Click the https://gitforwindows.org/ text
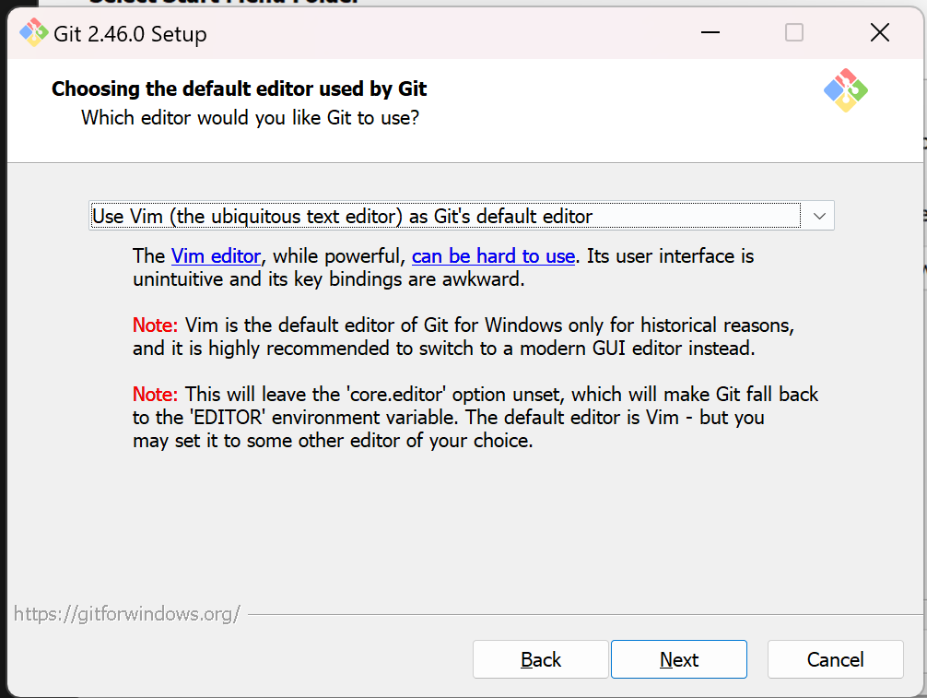927x698 pixels. click(x=127, y=614)
